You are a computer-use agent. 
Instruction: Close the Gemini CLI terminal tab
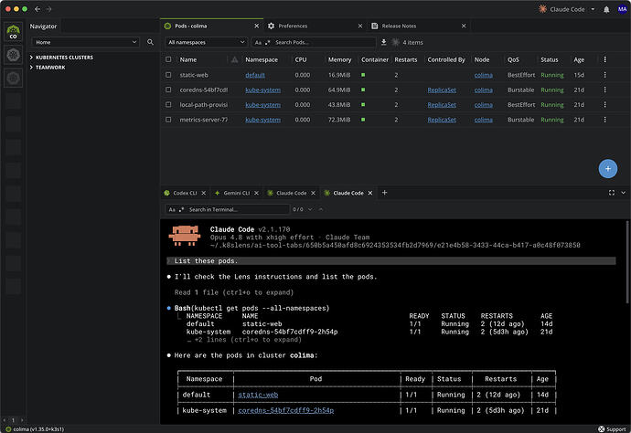256,193
